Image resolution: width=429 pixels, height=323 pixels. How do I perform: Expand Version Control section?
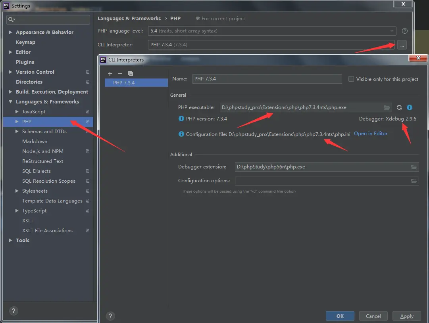pos(10,72)
